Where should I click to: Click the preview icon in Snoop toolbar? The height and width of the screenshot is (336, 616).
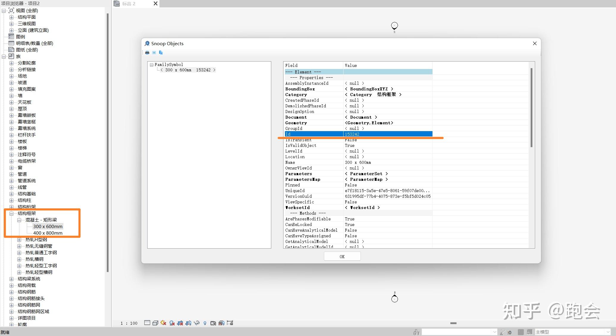[x=154, y=53]
